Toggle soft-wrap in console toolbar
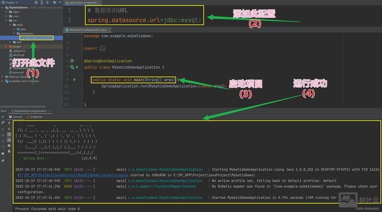The height and width of the screenshot is (212, 382). (9, 134)
